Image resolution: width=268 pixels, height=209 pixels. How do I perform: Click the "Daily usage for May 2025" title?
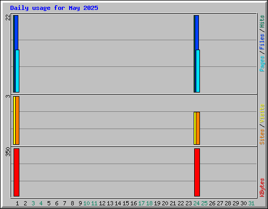(54, 8)
